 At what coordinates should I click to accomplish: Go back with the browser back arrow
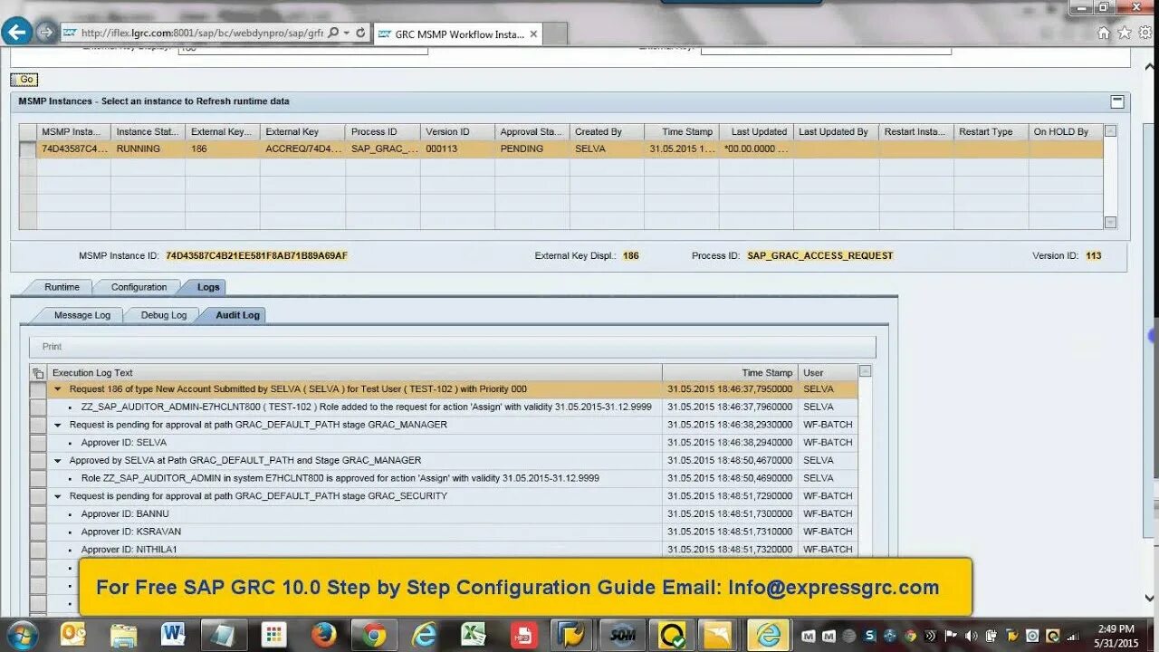pos(16,32)
